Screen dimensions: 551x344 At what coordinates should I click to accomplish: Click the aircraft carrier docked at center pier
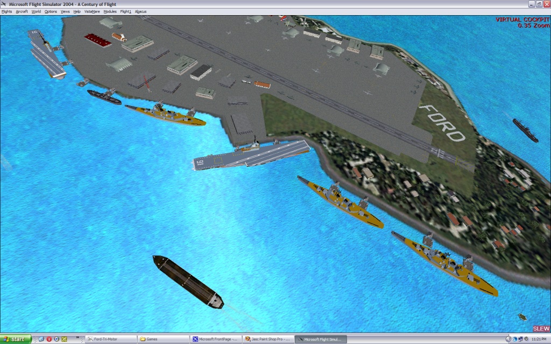tap(251, 154)
